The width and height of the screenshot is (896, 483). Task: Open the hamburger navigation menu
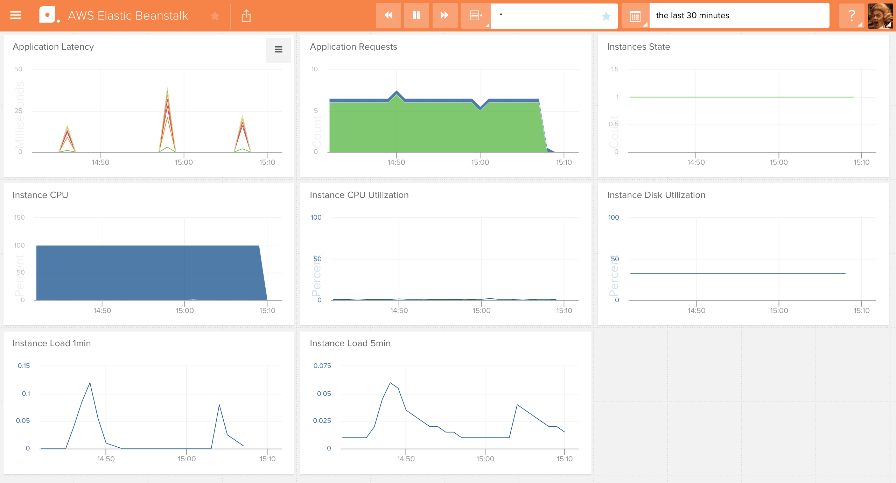point(16,15)
